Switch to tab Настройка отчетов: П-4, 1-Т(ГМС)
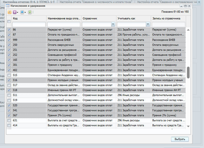Image resolution: width=204 pixels, height=148 pixels. pos(29,2)
